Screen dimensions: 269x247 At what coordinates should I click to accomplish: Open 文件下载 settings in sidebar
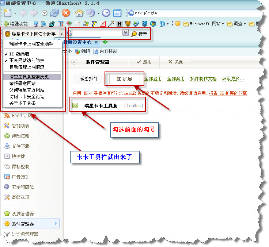tap(17, 146)
